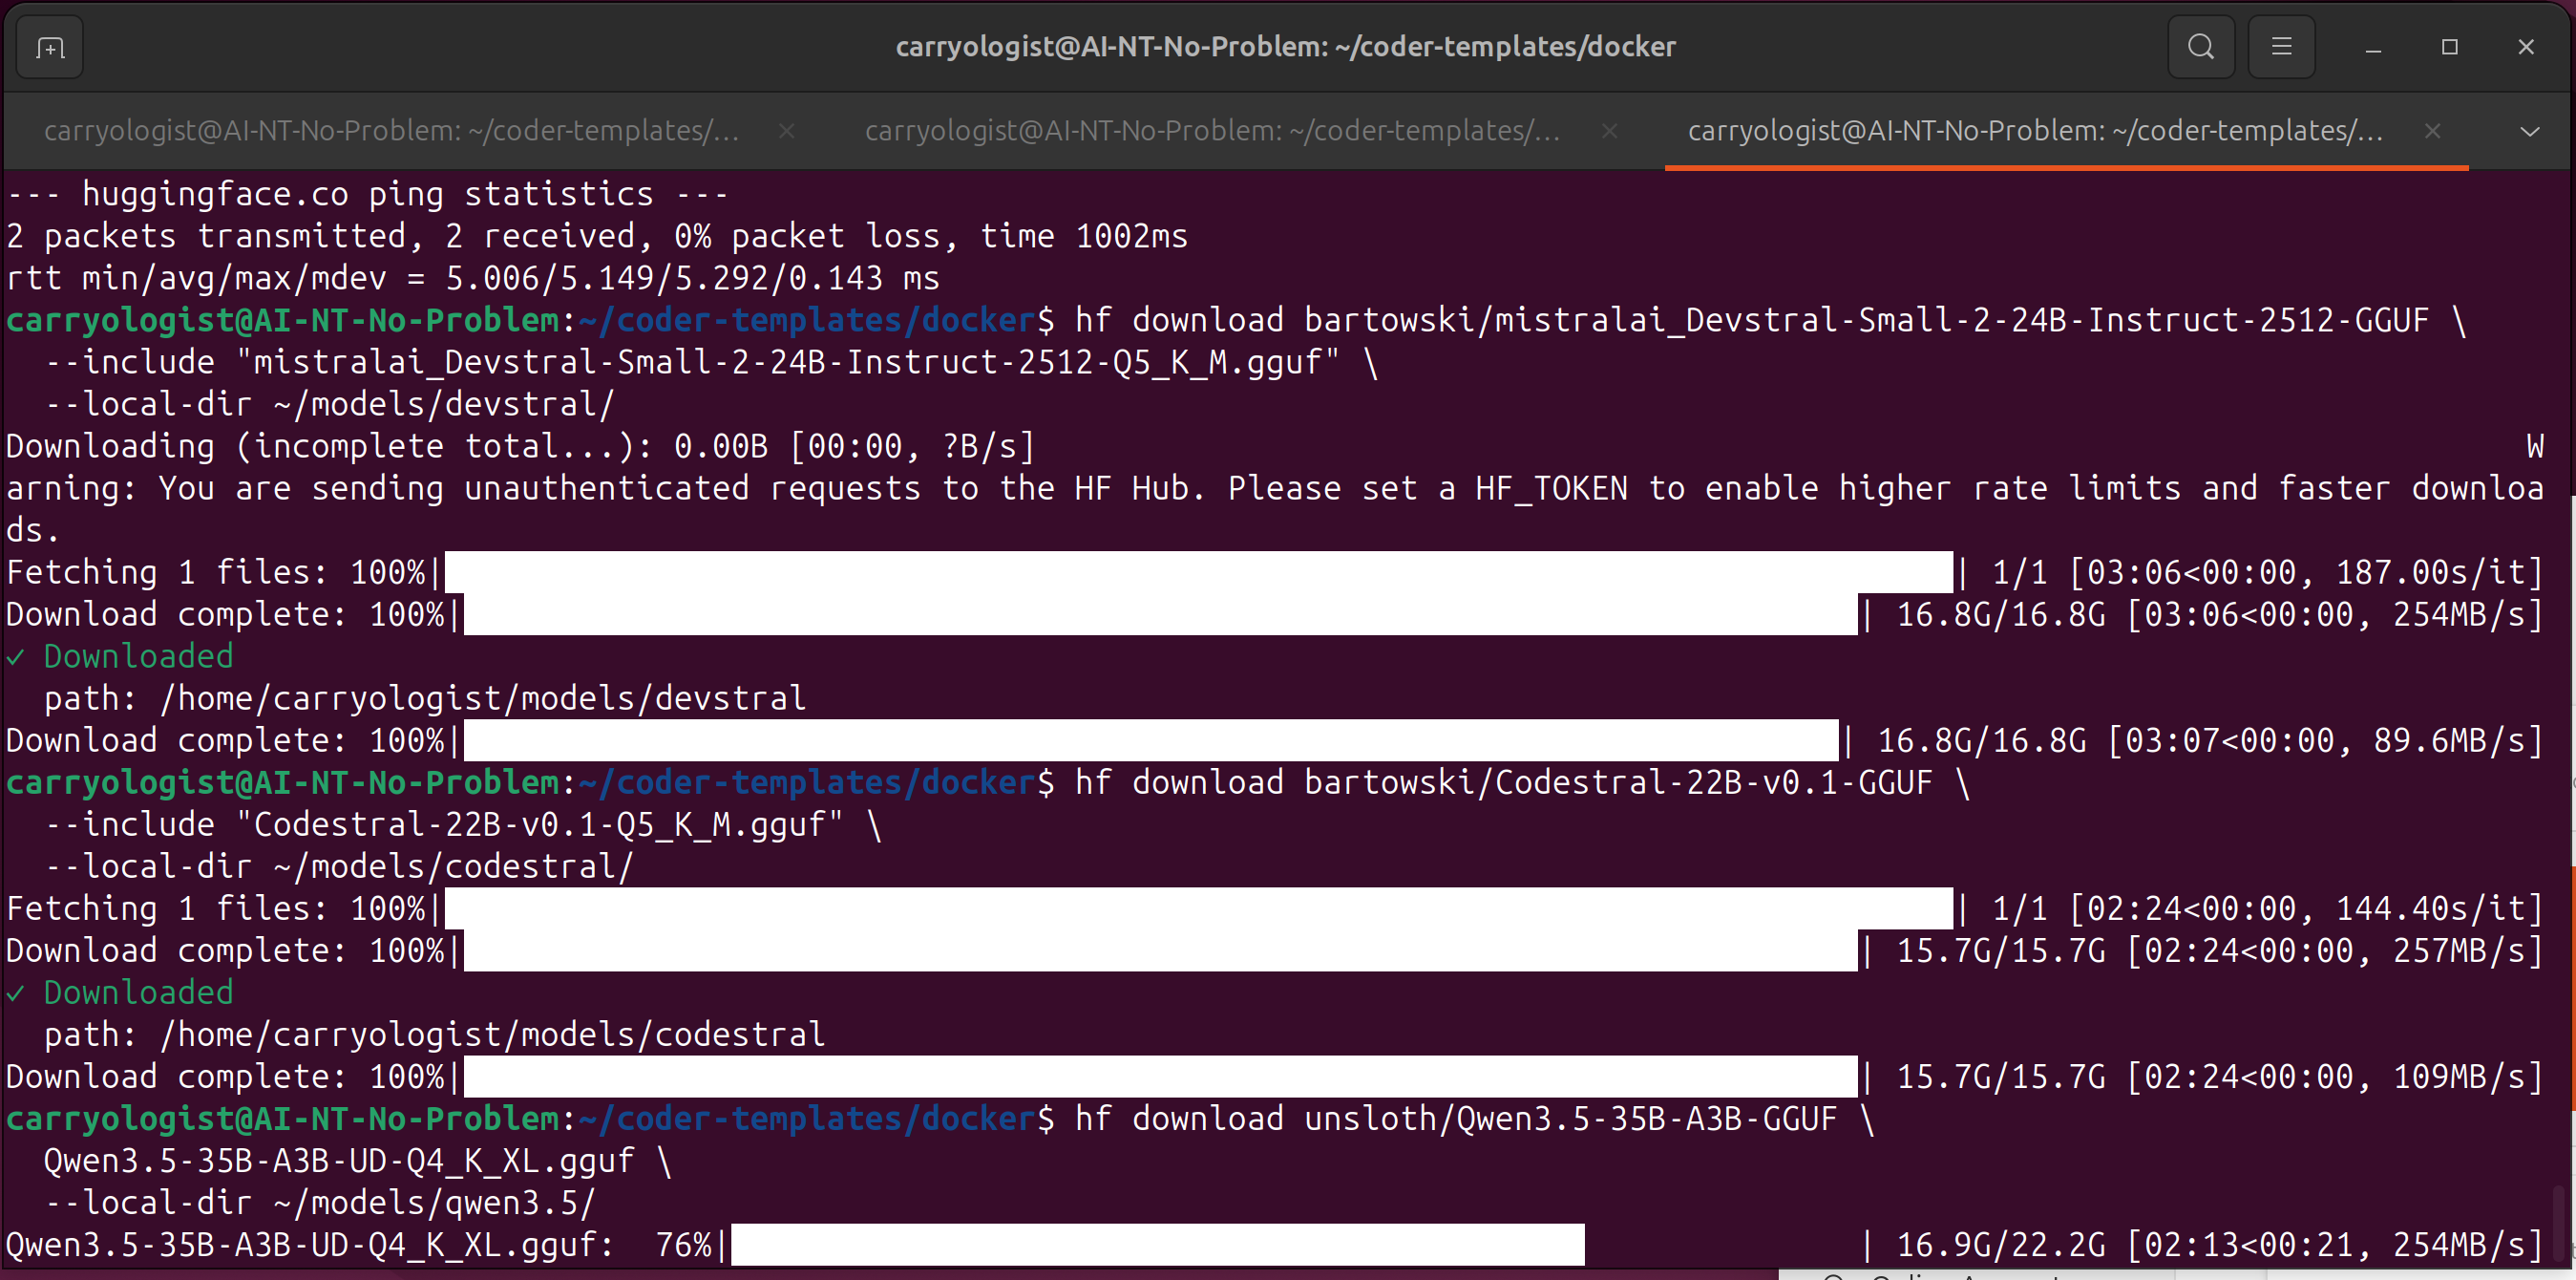
Task: Expand the tab list dropdown
Action: 2530,131
